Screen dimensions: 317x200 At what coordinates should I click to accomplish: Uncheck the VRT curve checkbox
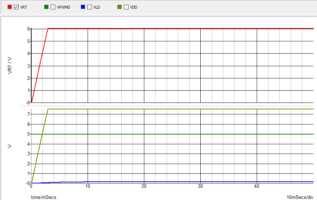[17, 7]
